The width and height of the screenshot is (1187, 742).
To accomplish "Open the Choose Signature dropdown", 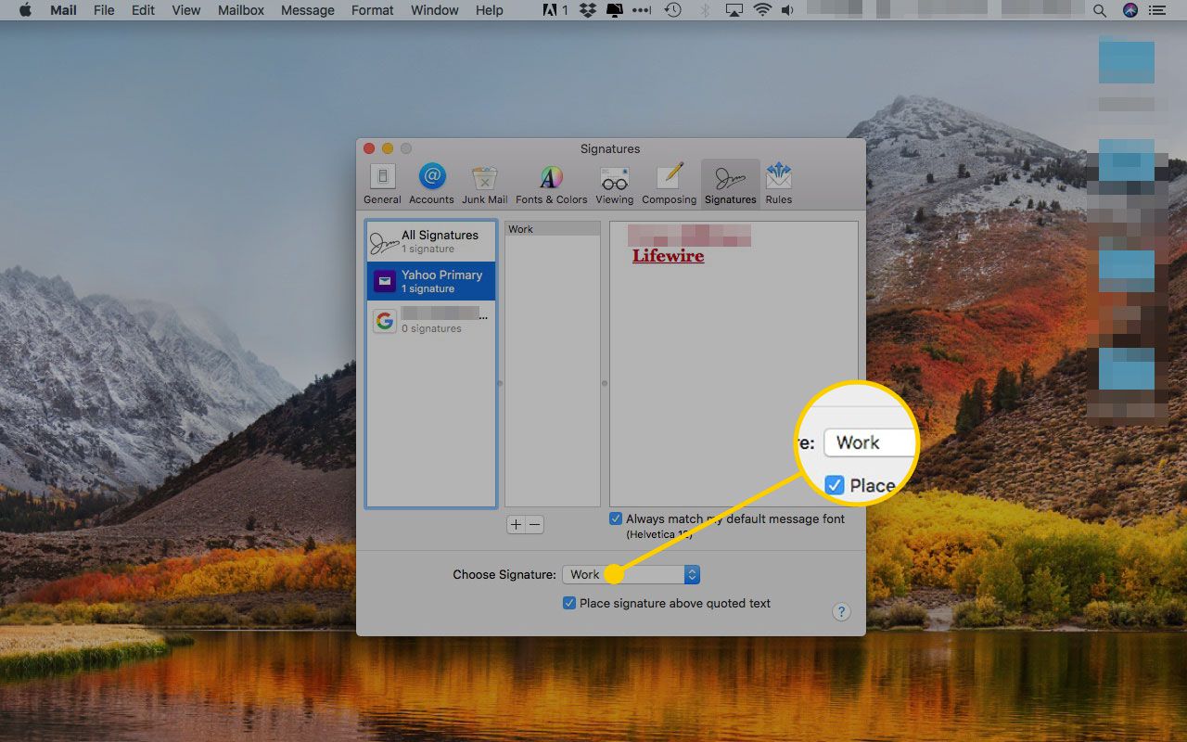I will [631, 575].
